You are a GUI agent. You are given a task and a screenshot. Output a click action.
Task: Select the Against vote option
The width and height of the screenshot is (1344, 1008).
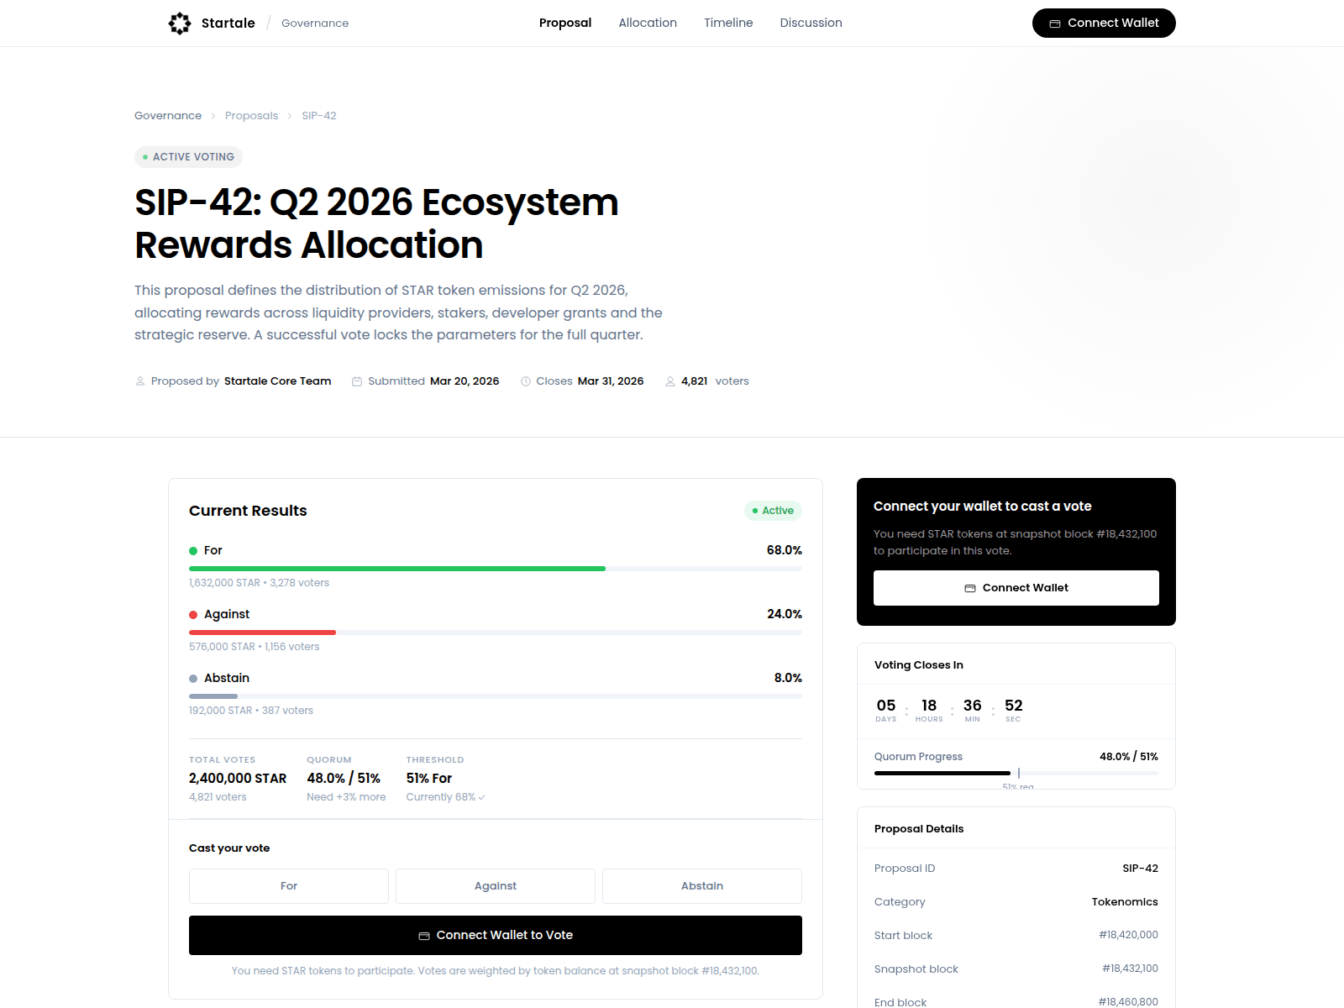[x=495, y=885]
